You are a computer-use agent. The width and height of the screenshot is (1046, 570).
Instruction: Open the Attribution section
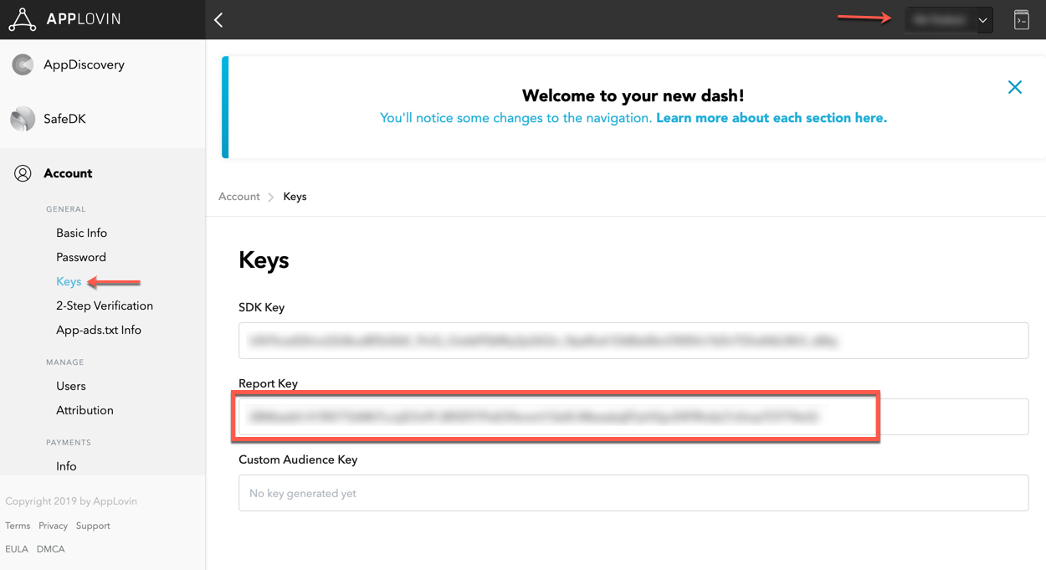tap(85, 410)
